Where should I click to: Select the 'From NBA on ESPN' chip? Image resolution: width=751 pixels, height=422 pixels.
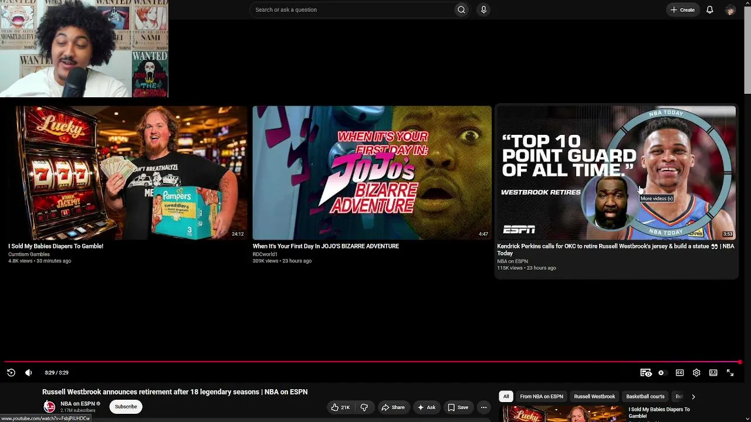click(x=542, y=396)
